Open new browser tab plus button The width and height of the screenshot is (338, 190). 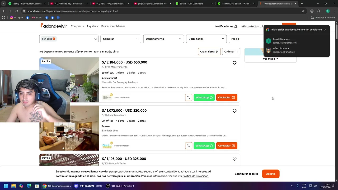[x=302, y=4]
